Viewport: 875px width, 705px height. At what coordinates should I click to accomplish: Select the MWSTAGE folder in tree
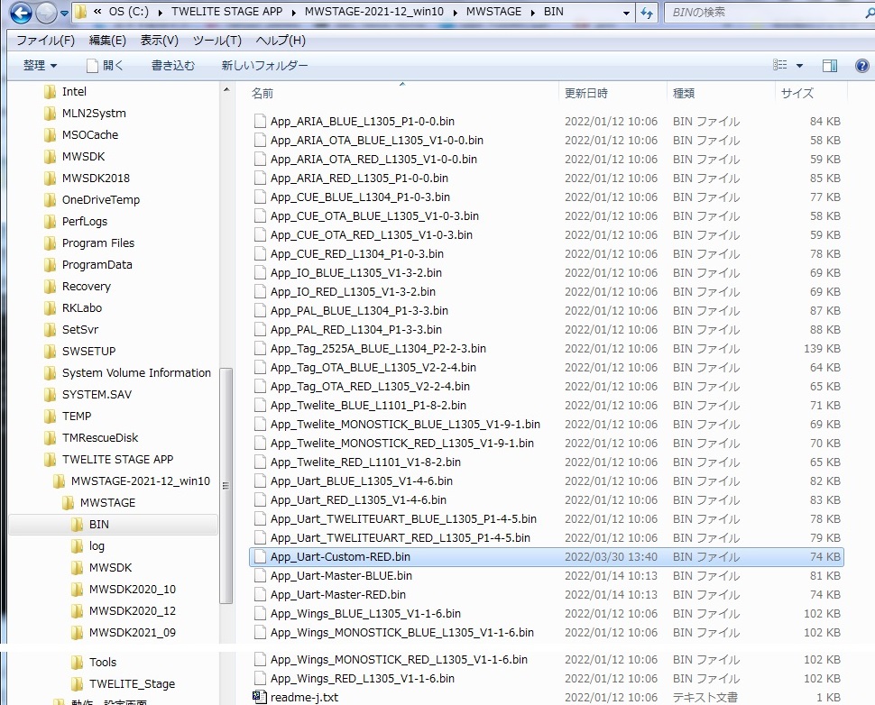(107, 502)
